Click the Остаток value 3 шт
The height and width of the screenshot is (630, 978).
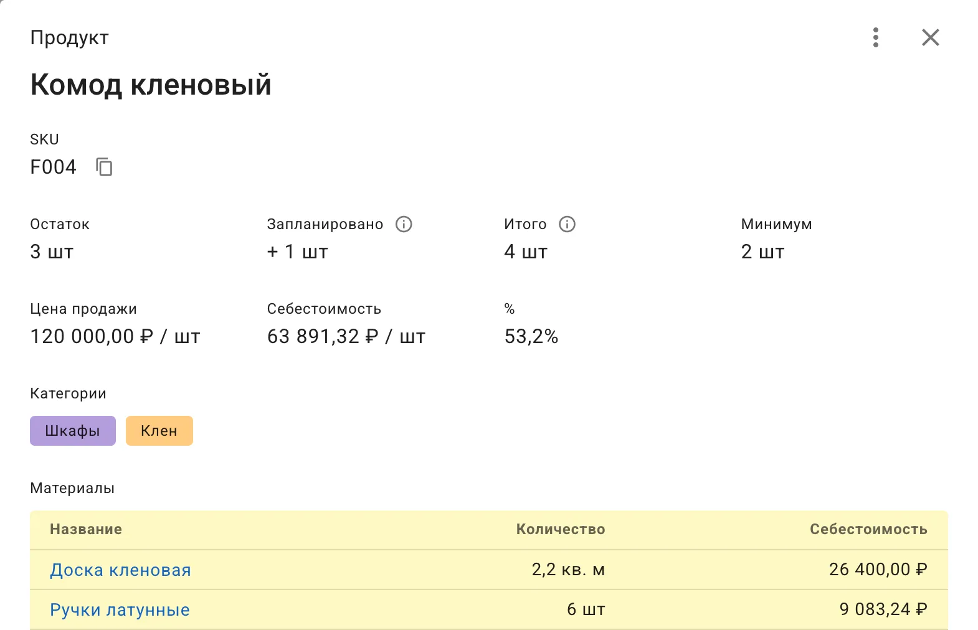[52, 252]
